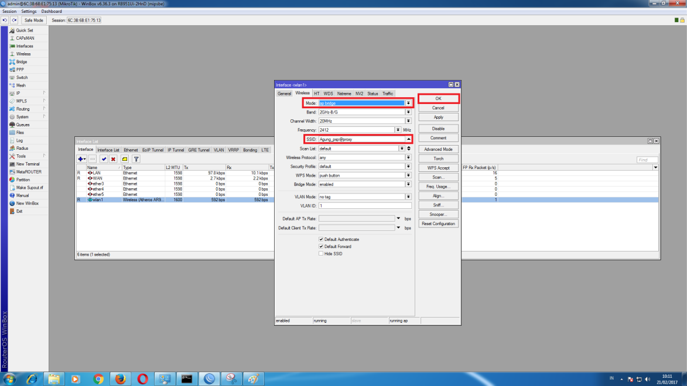Open Partition in sidebar

point(23,180)
